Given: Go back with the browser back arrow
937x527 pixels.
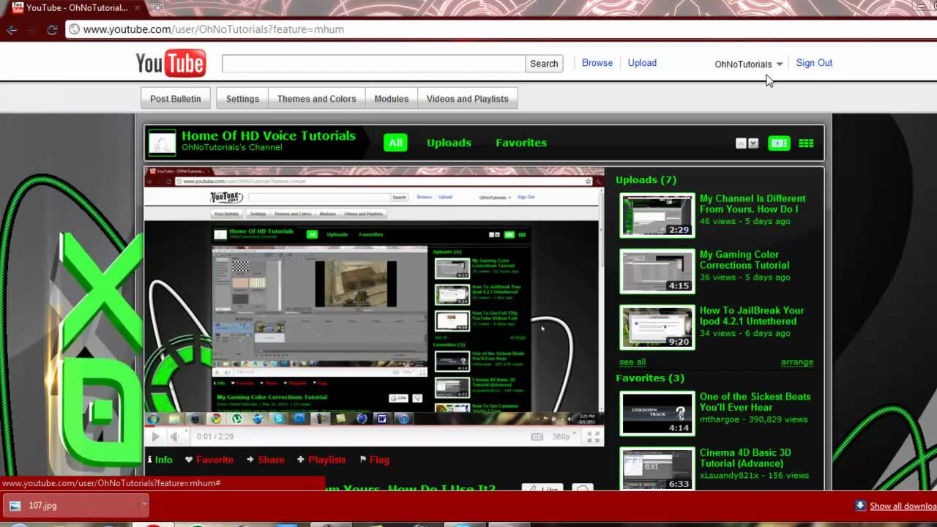Looking at the screenshot, I should [x=12, y=29].
